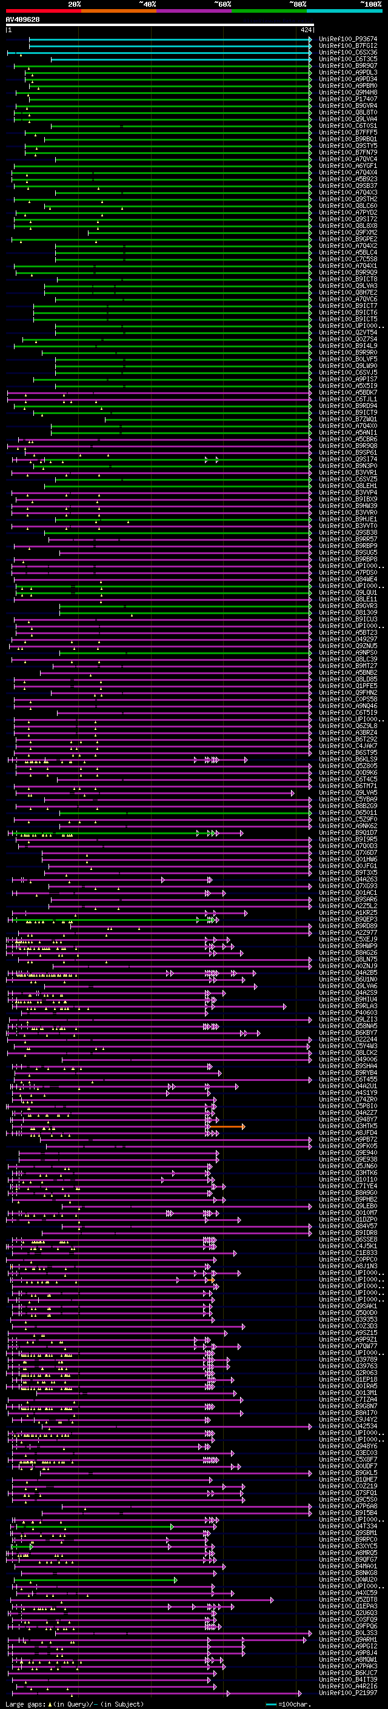Image resolution: width=388 pixels, height=1709 pixels.
Task: Select hit label UniRef100_Q4A263
Action: point(347,879)
